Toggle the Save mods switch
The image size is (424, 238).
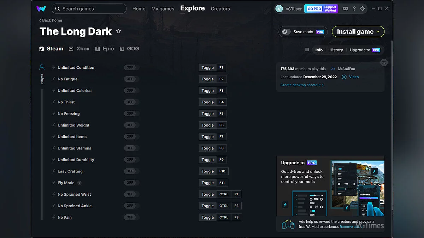click(x=285, y=31)
